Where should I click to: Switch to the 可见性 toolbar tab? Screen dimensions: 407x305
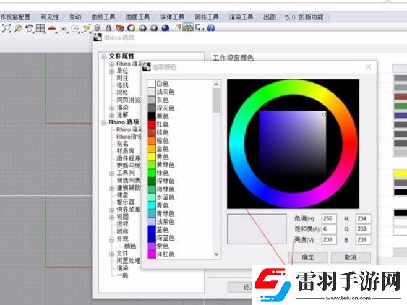pyautogui.click(x=49, y=17)
